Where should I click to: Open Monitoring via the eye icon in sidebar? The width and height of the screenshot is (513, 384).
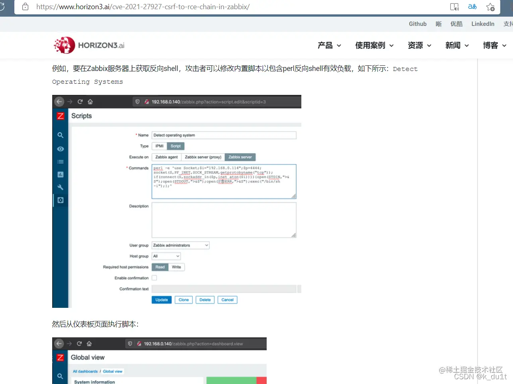click(60, 148)
